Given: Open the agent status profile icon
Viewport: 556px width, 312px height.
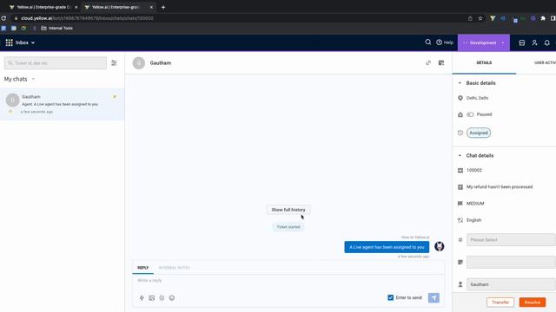Looking at the screenshot, I should point(534,42).
